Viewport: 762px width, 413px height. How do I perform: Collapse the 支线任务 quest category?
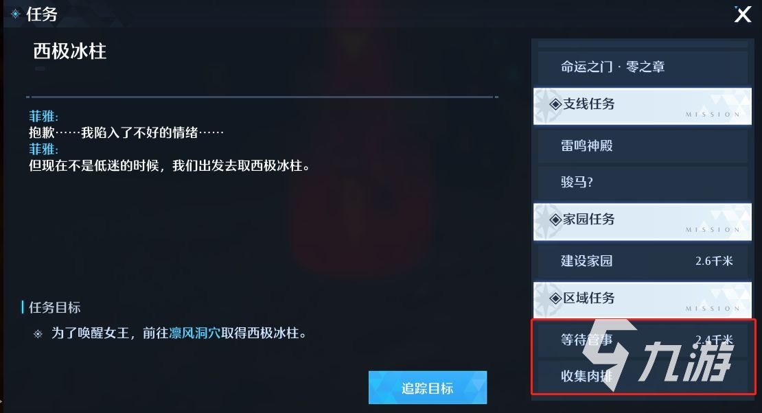pyautogui.click(x=643, y=106)
